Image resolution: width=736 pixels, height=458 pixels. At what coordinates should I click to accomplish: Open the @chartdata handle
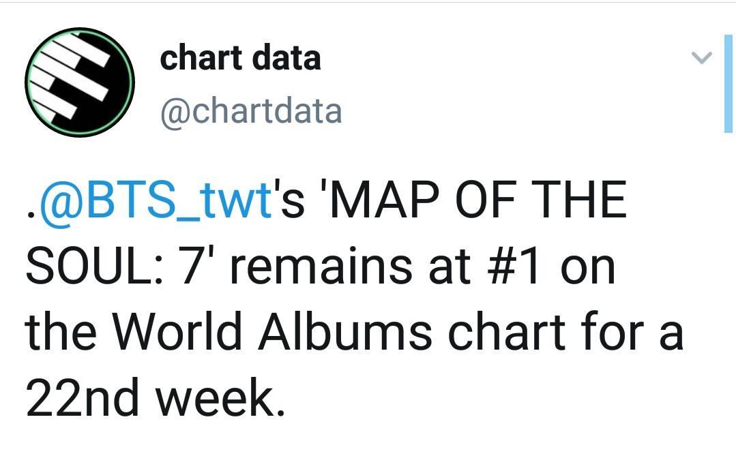pyautogui.click(x=251, y=112)
